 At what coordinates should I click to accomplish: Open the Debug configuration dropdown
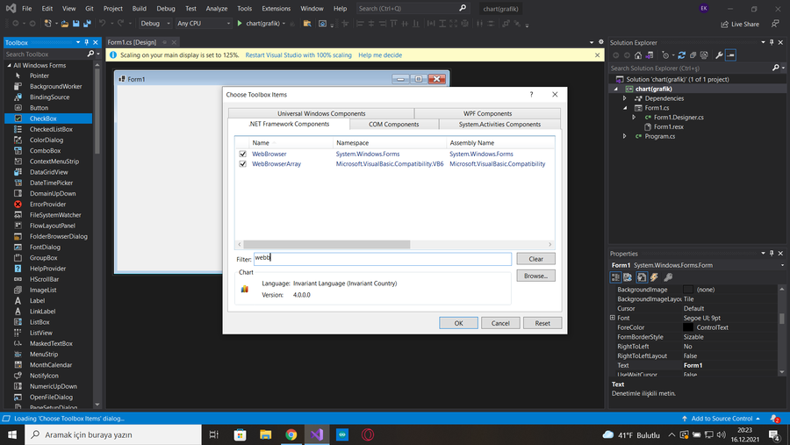(155, 24)
